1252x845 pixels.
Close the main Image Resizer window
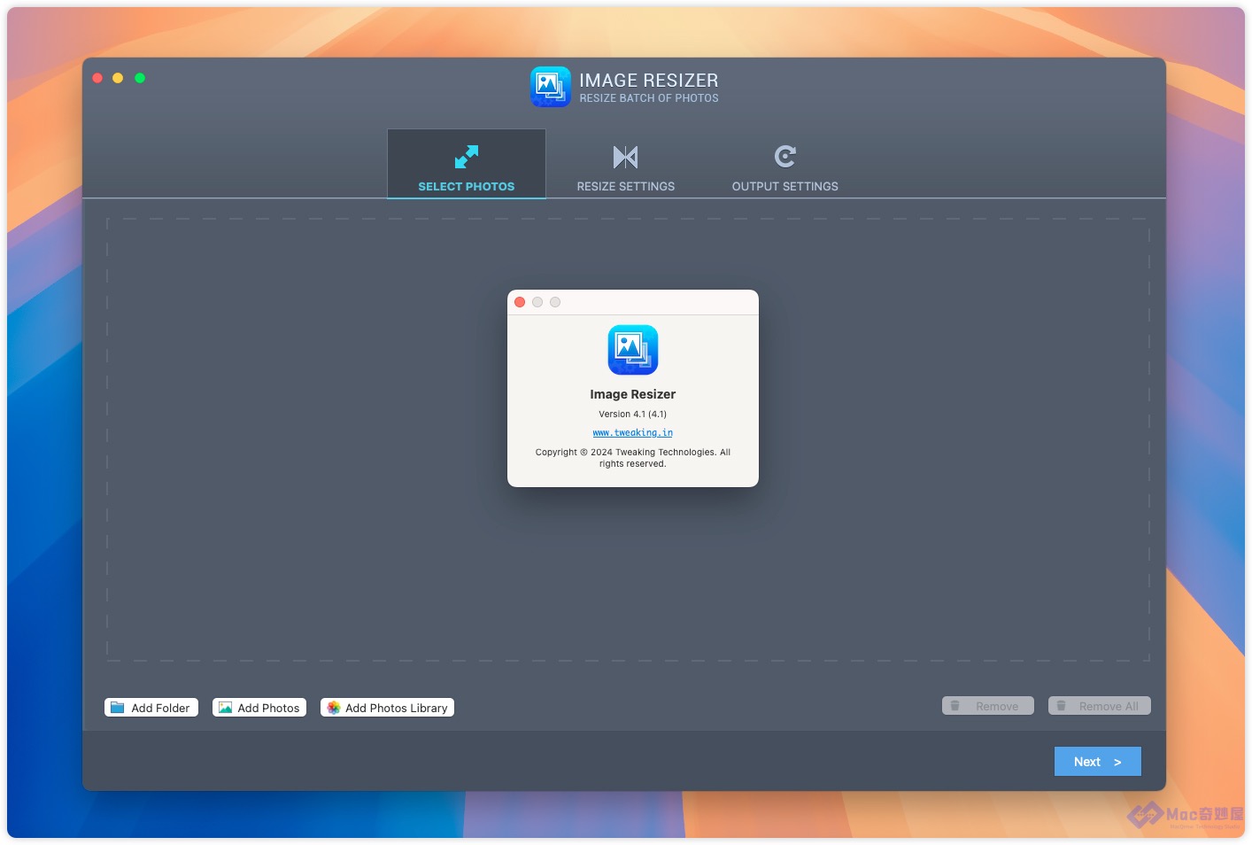tap(97, 78)
